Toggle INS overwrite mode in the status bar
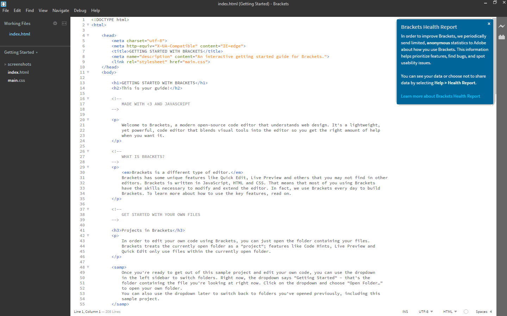507x316 pixels. click(405, 311)
